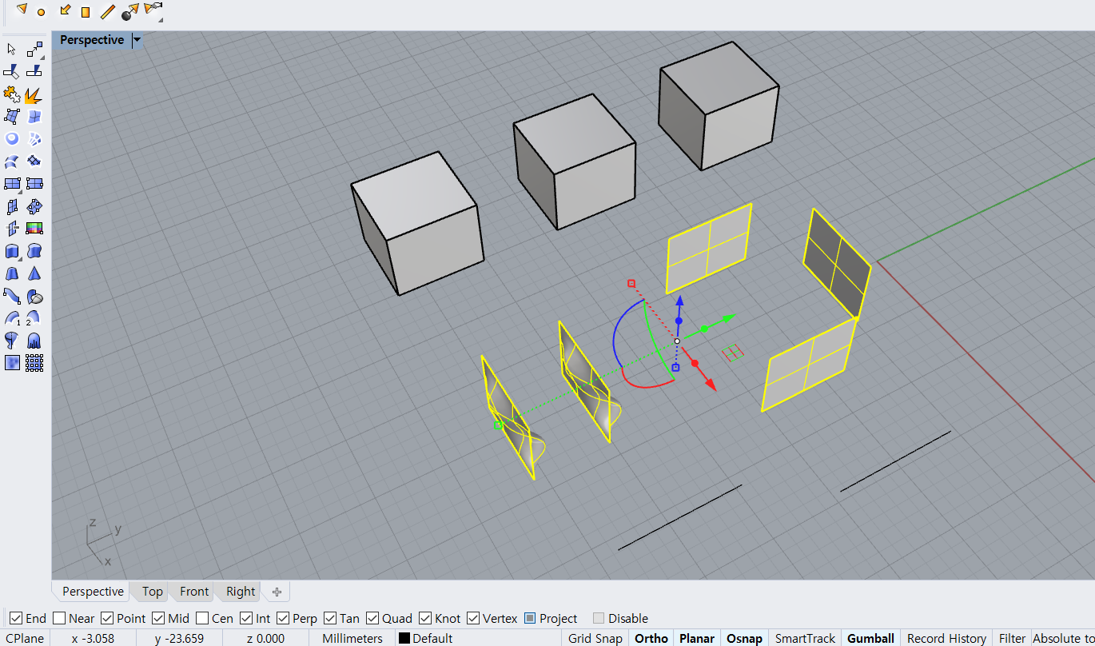Toggle the Quad osnap checkbox
1095x646 pixels.
(372, 618)
